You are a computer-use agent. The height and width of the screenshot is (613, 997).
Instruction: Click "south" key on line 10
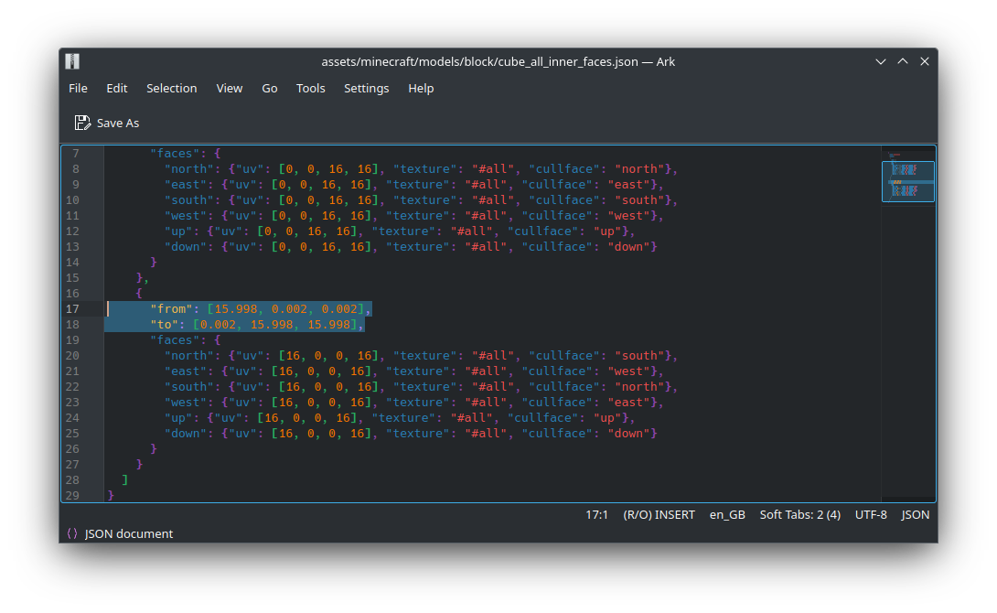189,200
